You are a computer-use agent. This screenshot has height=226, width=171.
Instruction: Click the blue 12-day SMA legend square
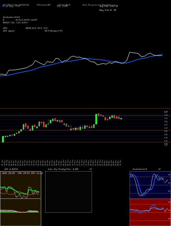tap(3, 5)
